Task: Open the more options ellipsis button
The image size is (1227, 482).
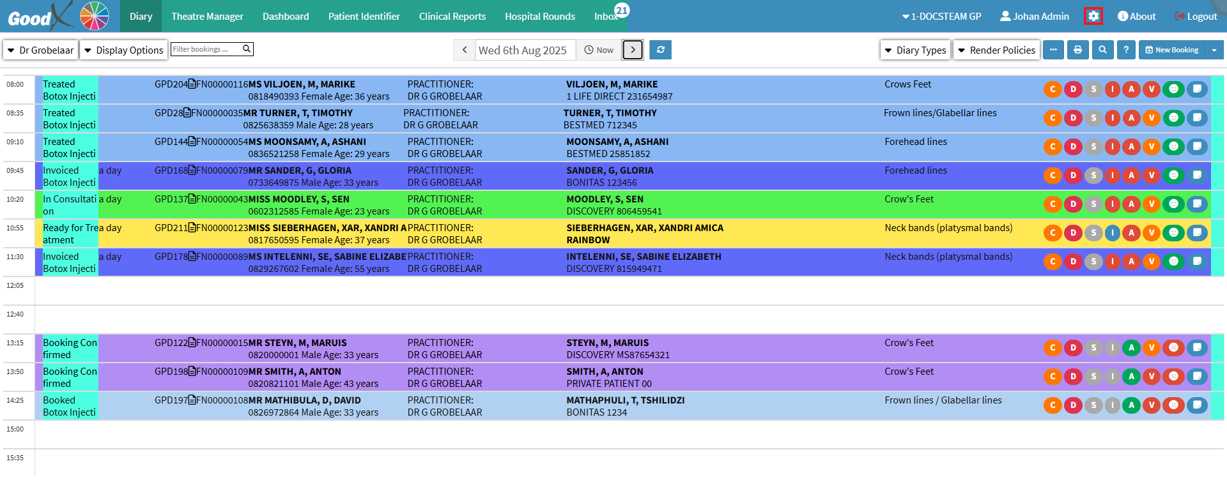Action: (1053, 50)
